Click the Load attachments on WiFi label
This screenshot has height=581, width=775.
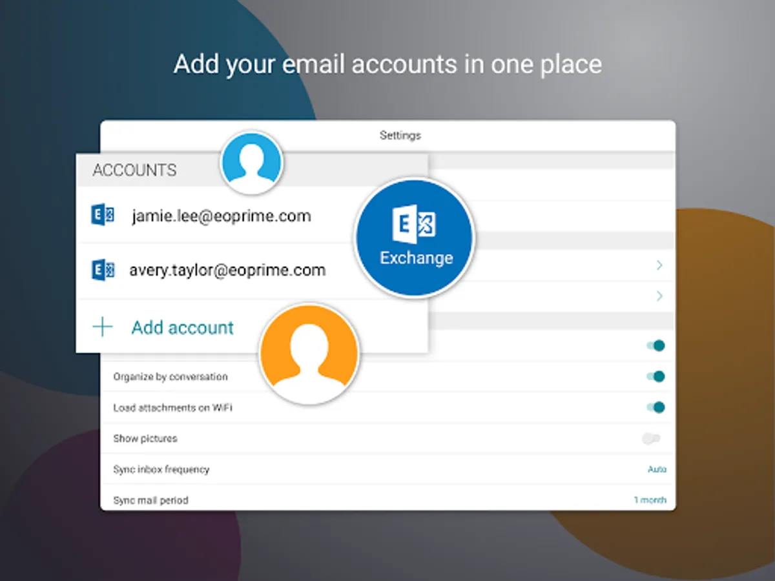(173, 407)
